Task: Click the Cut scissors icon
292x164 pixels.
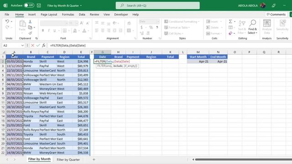Action: pos(30,22)
